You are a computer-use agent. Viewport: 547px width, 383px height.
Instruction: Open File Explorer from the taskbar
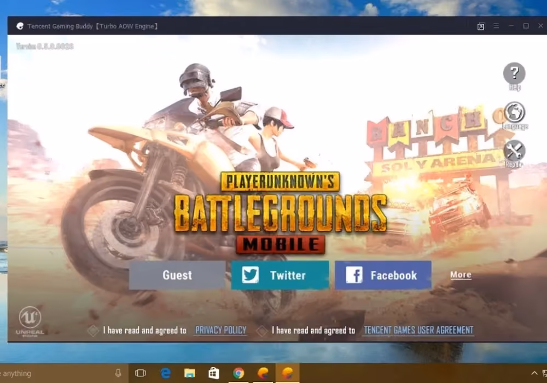click(x=189, y=374)
